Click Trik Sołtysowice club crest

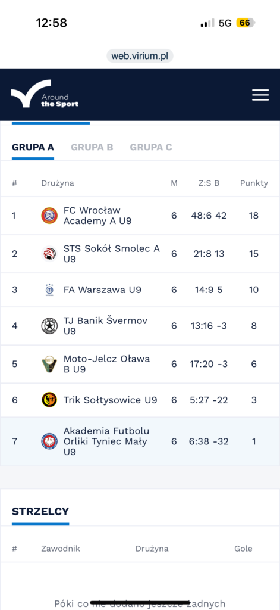click(49, 400)
